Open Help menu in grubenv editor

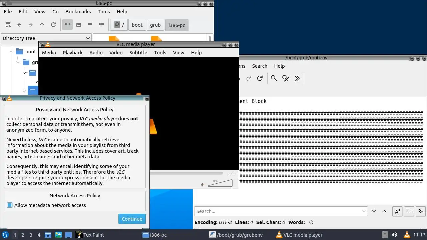click(x=279, y=66)
